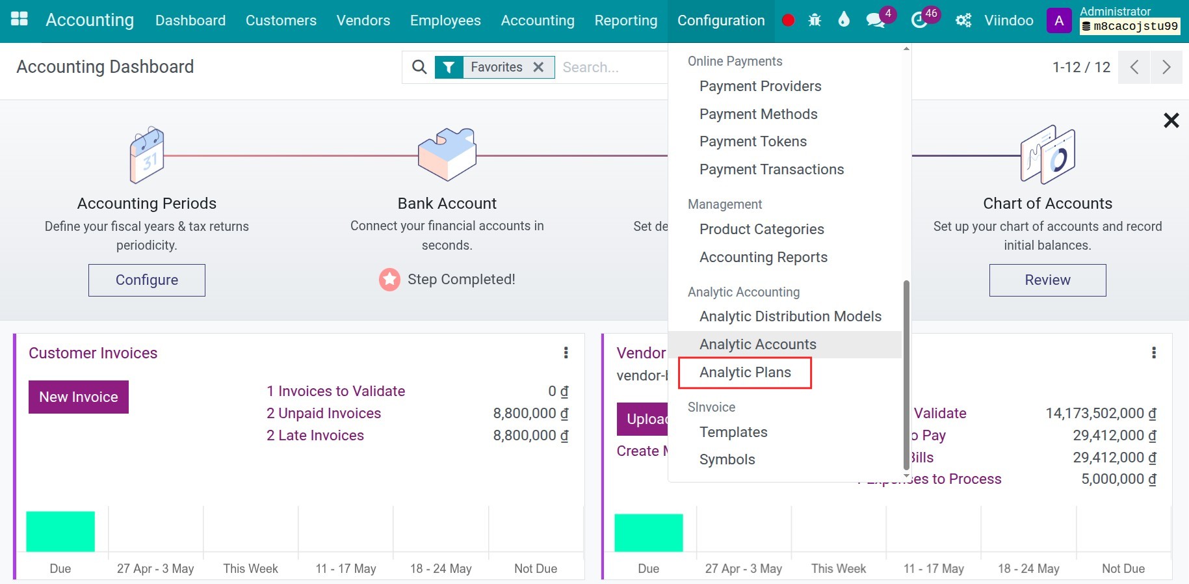Image resolution: width=1189 pixels, height=584 pixels.
Task: Open 1 Invoices to Validate link
Action: click(335, 391)
